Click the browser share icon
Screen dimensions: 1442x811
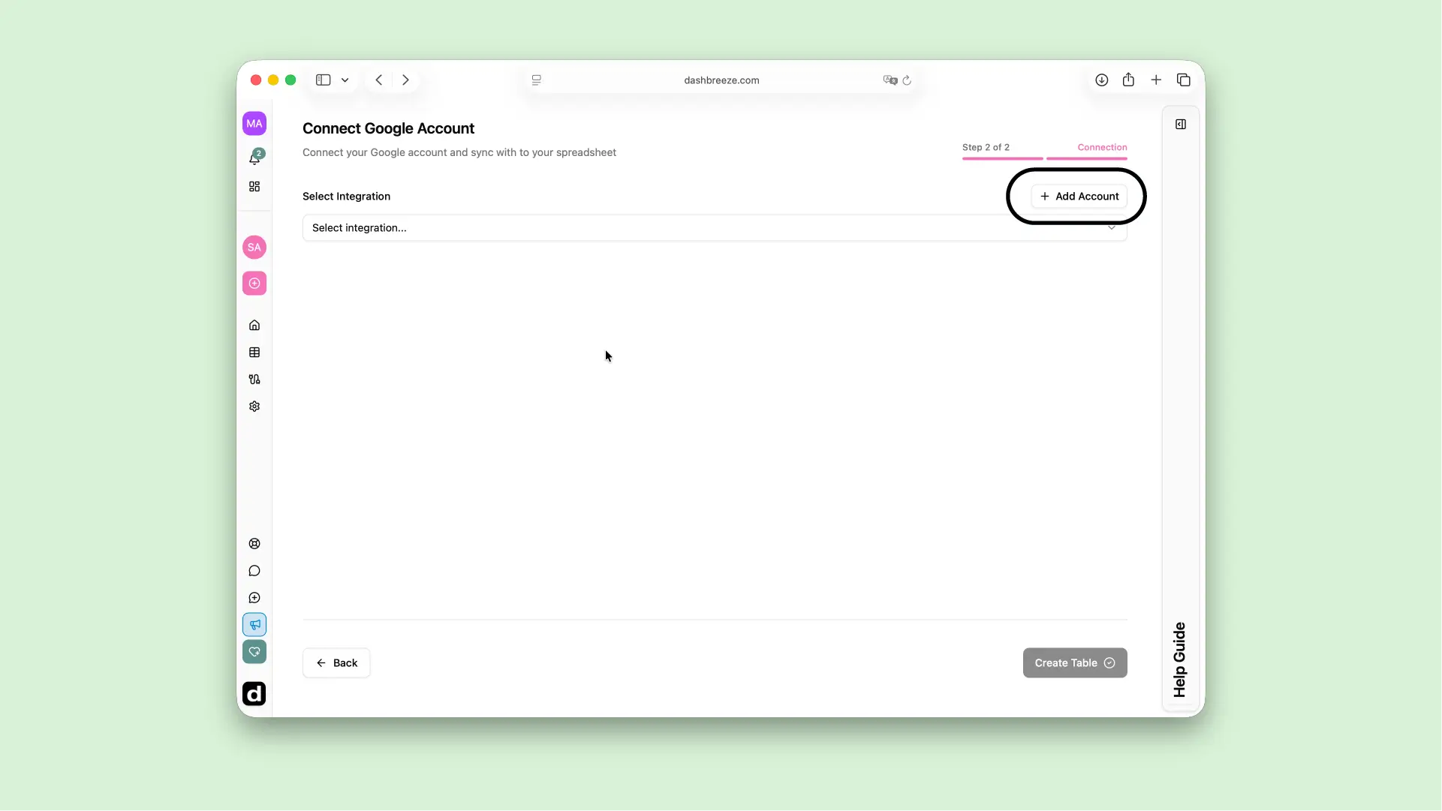[1129, 80]
